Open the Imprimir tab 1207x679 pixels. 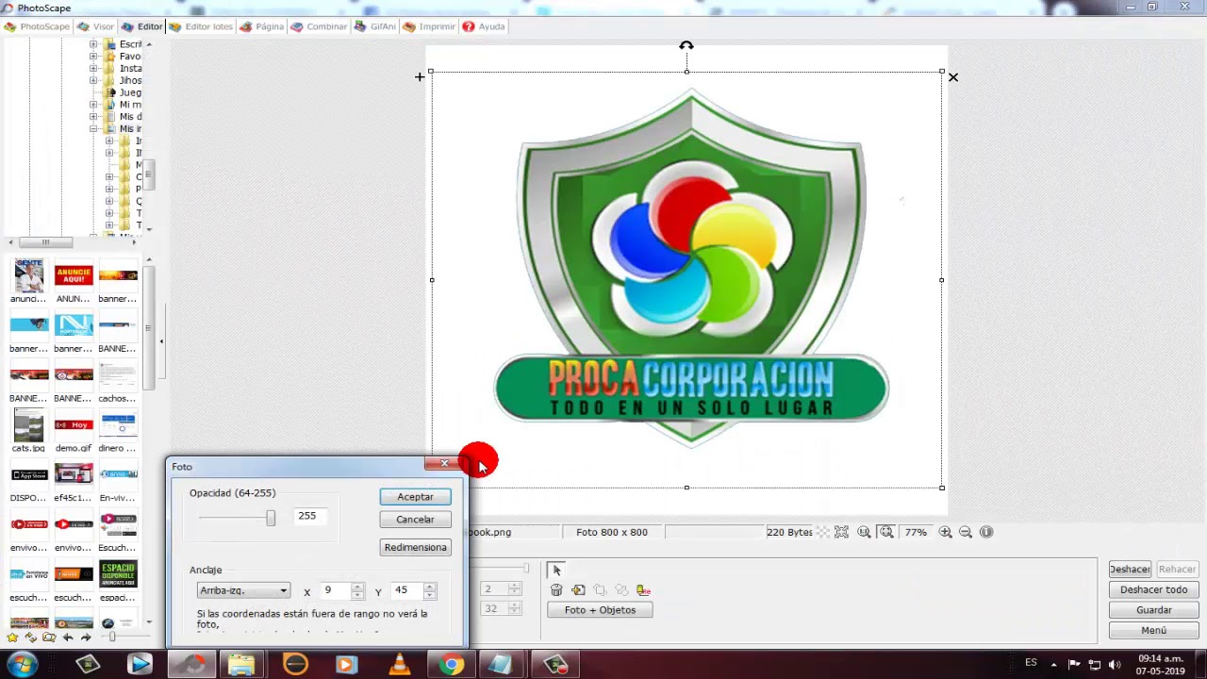430,26
